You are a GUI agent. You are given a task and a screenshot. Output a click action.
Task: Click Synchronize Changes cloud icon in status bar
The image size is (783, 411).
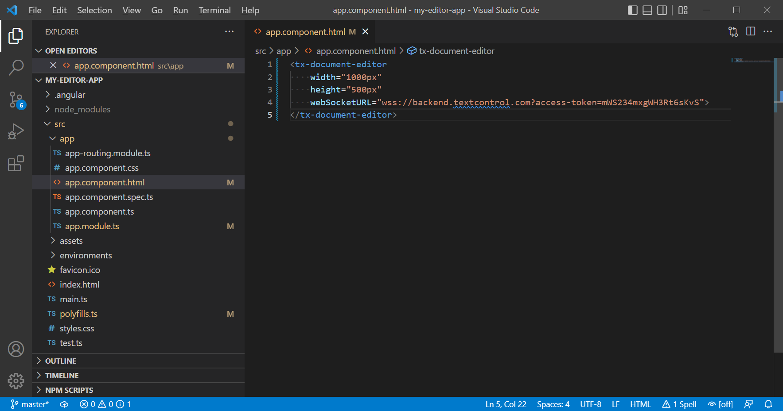click(x=64, y=404)
